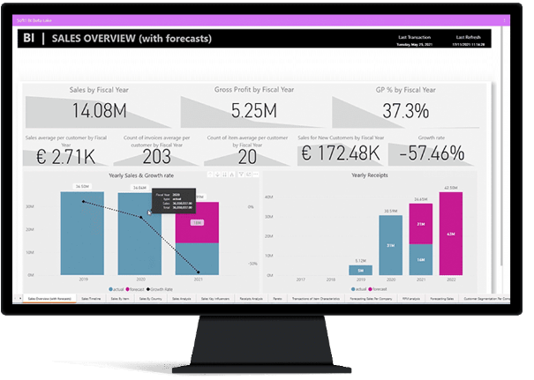534x380 pixels.
Task: Open the Sales By Item tab
Action: coord(121,299)
